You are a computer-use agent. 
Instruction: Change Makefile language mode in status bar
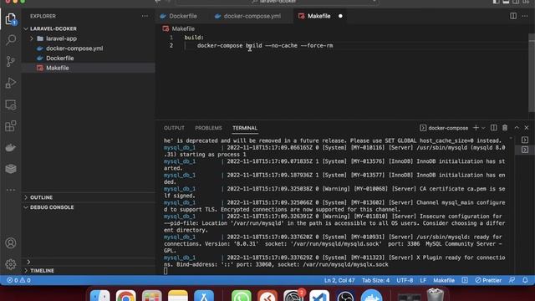pyautogui.click(x=444, y=280)
